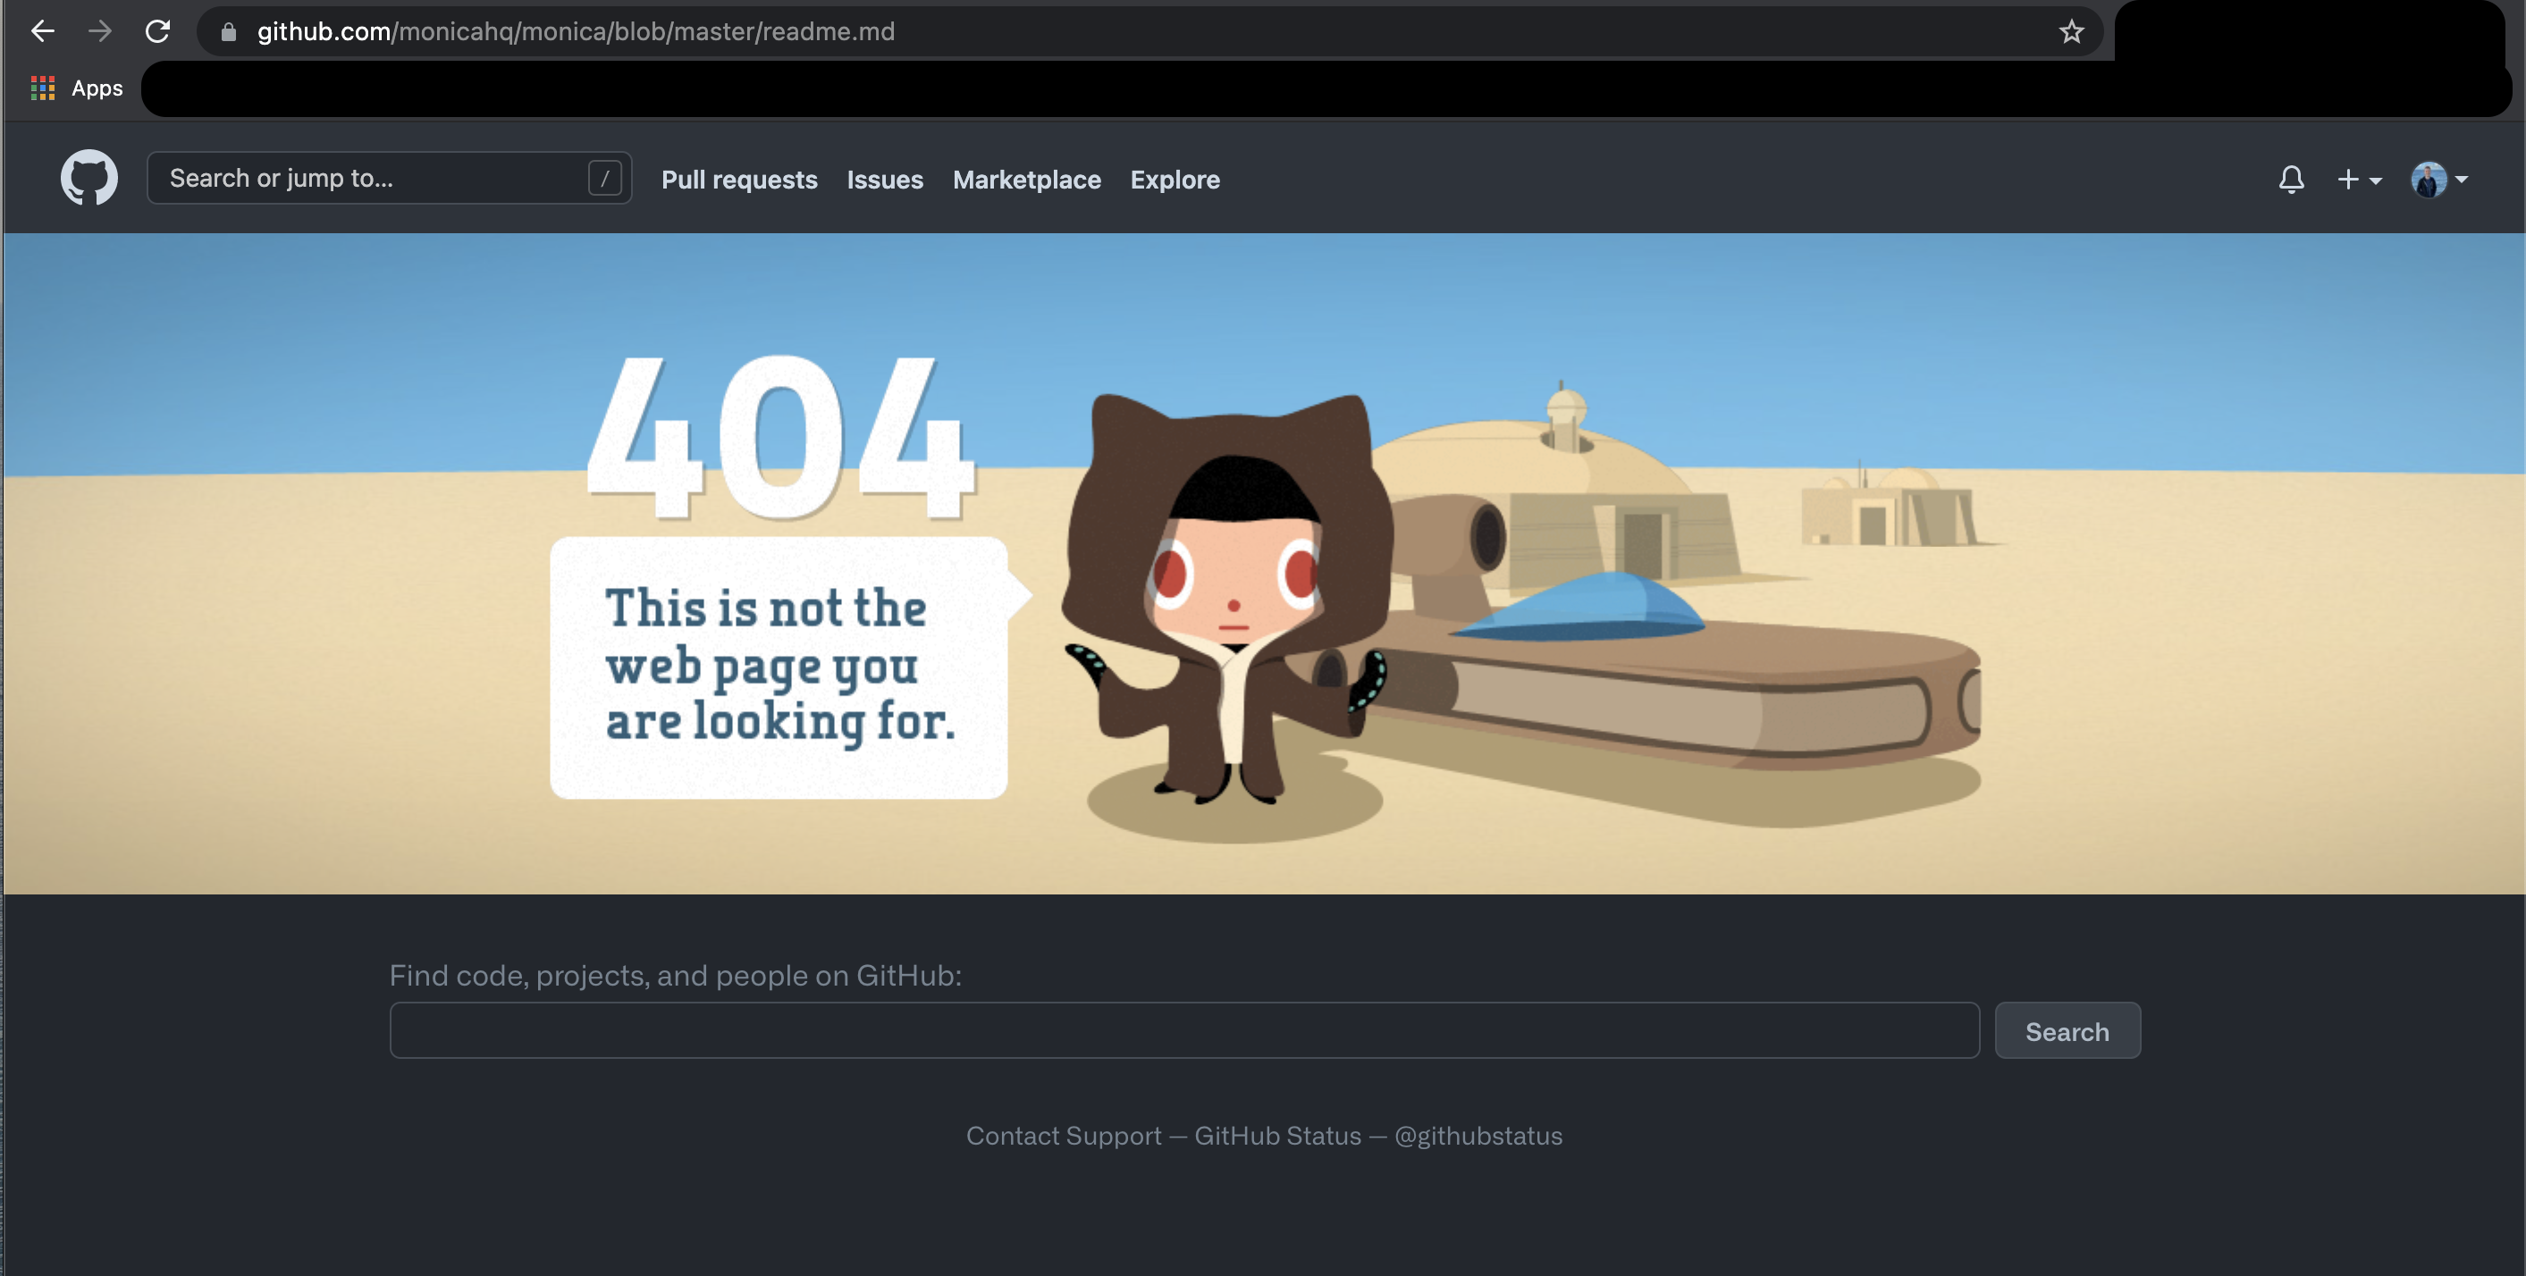
Task: Open the Issues section
Action: 883,180
